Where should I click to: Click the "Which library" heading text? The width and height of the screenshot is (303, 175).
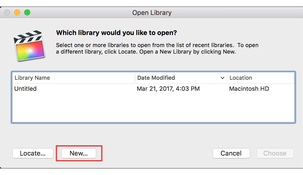coord(116,33)
